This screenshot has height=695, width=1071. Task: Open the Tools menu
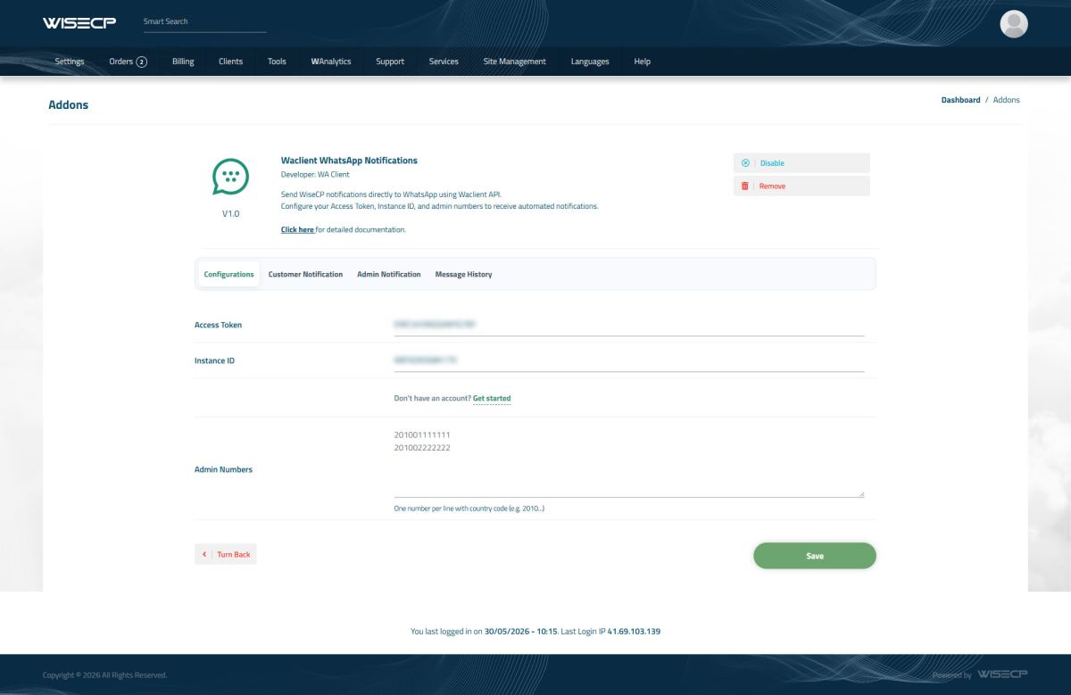(277, 62)
